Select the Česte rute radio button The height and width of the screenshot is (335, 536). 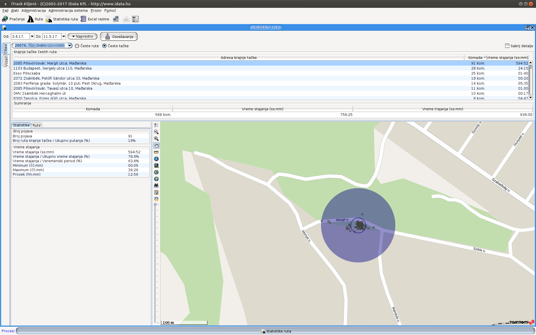click(77, 46)
